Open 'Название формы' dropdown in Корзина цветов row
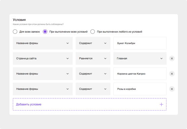This screenshot has height=129, width=187. tap(43, 74)
